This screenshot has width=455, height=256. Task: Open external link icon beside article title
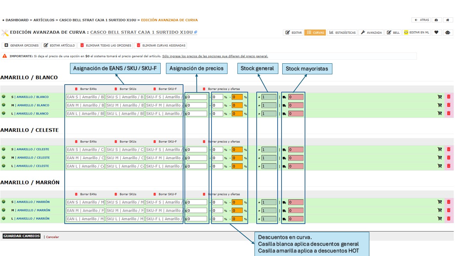(x=196, y=32)
